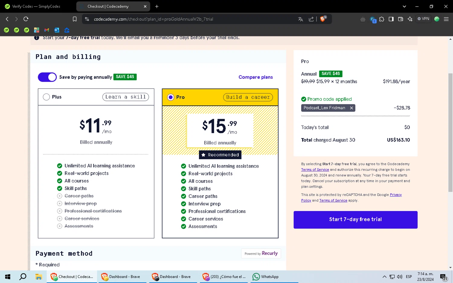Reload the checkout page
This screenshot has height=283, width=453.
tap(26, 19)
